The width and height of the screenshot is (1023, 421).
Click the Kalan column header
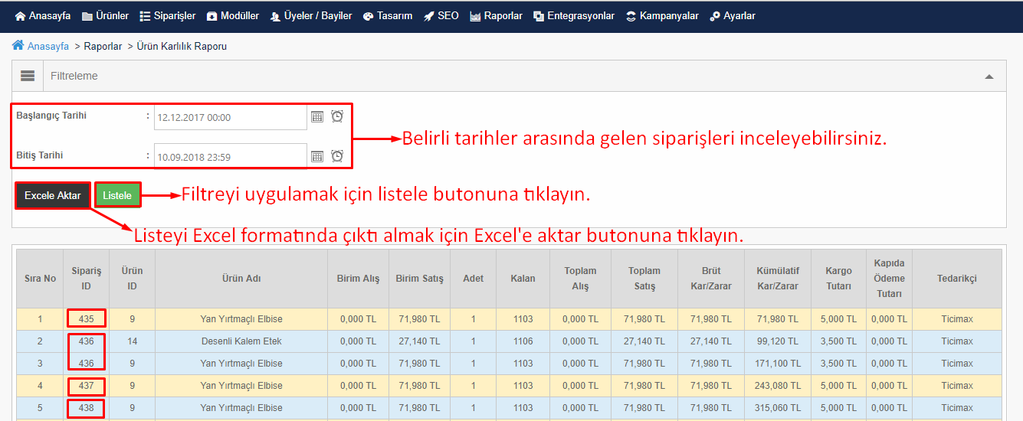[523, 279]
